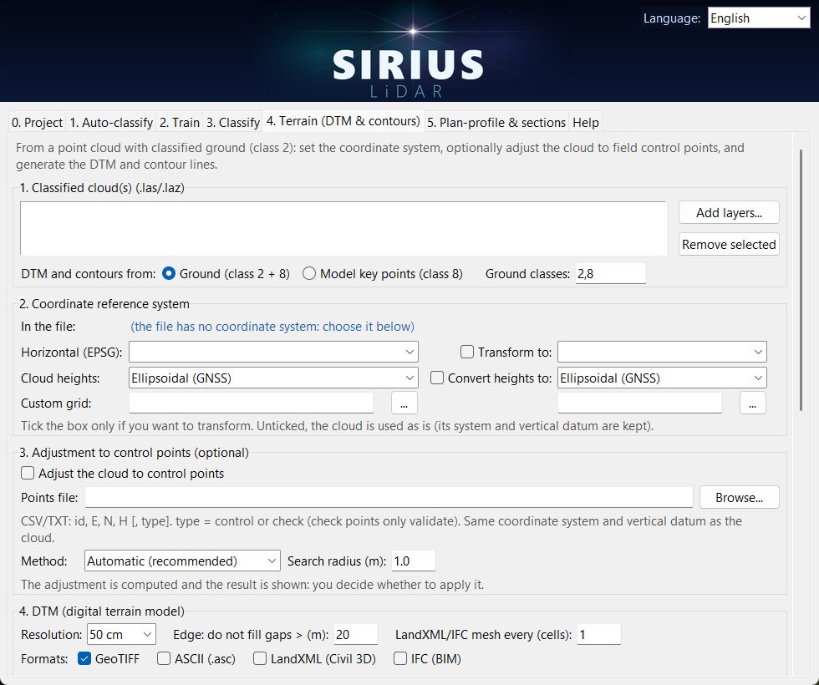
Task: Click the Browse... button for points file
Action: coord(739,498)
